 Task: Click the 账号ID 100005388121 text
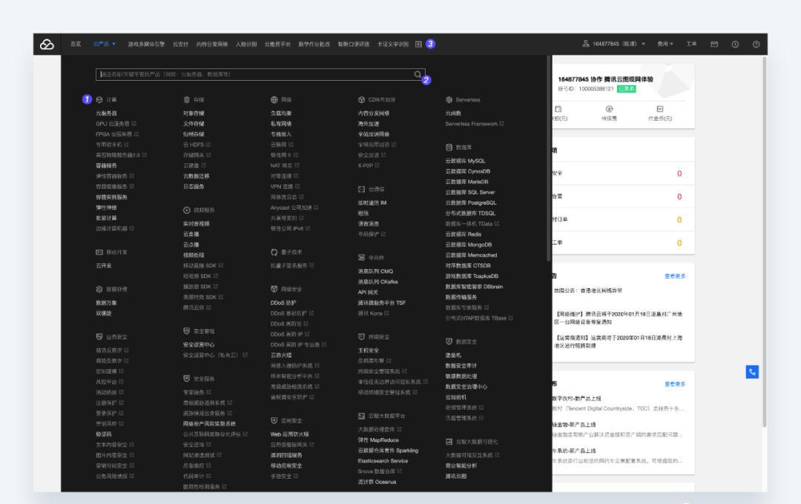tap(586, 89)
